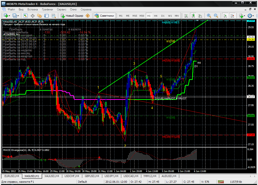Open the Графики menu
258x185 pixels.
point(47,9)
